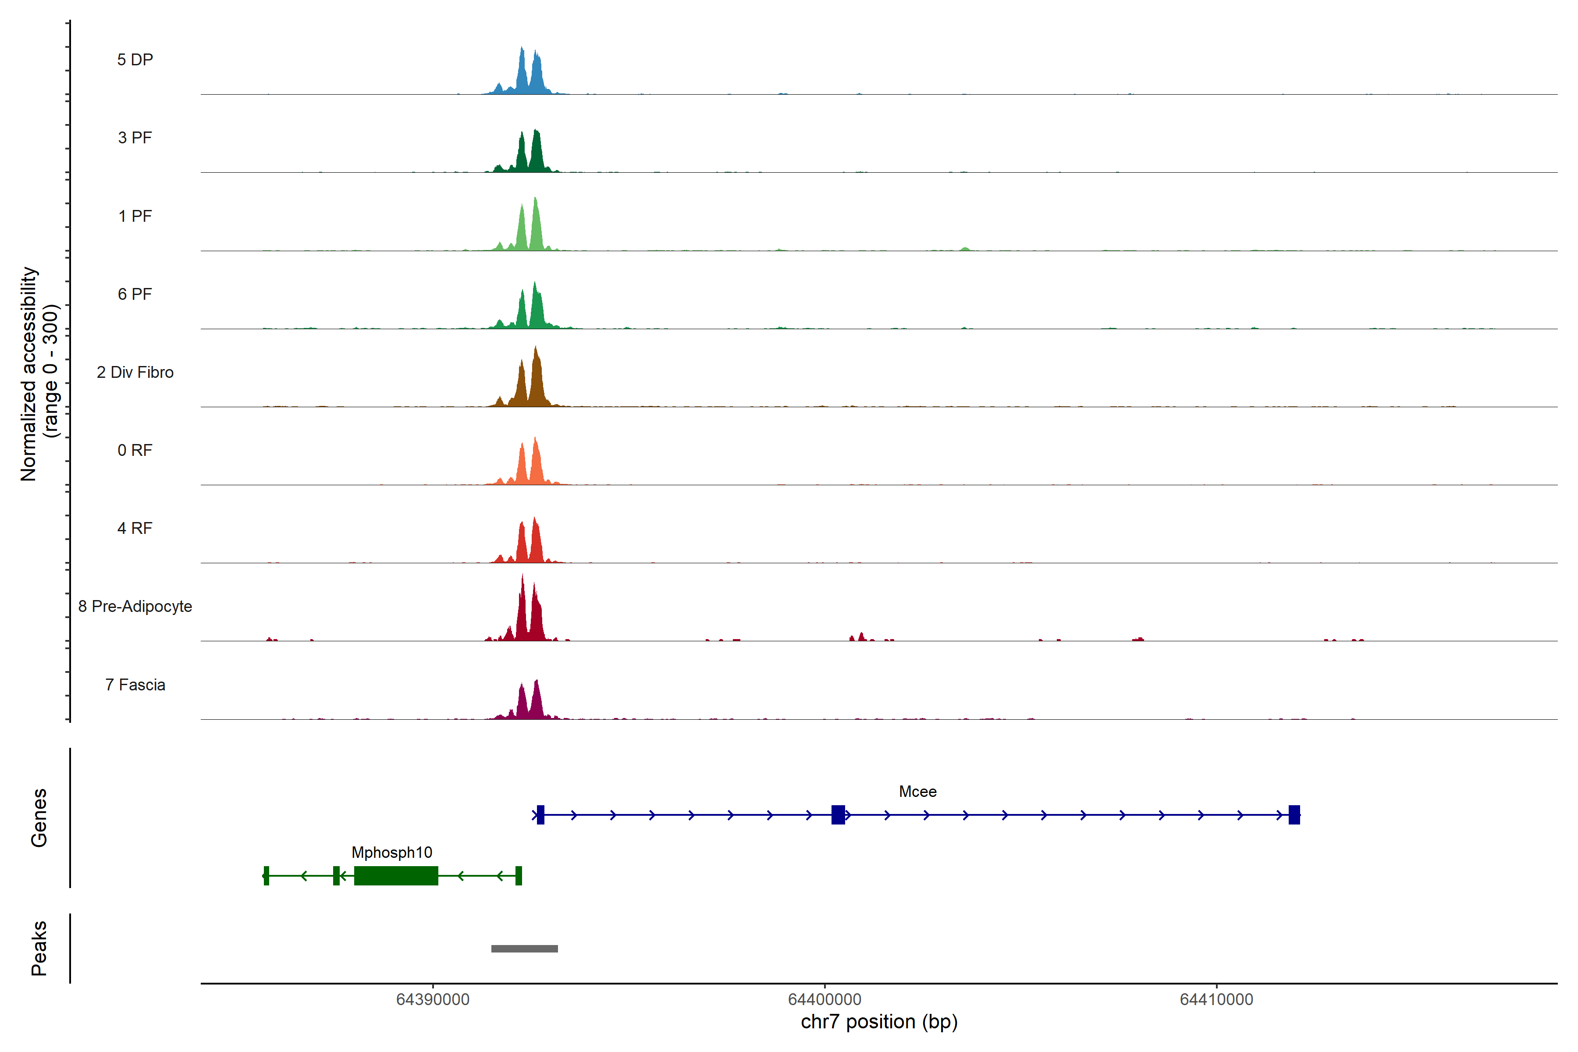Click the 64400000 axis tick label
The image size is (1578, 1052).
825,1000
